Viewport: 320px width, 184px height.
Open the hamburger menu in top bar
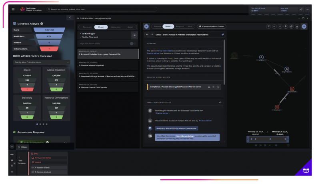pyautogui.click(x=13, y=9)
